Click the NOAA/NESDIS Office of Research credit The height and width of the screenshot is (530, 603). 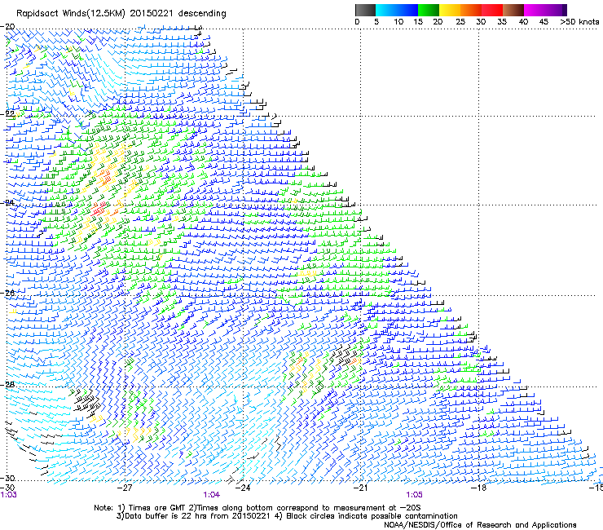coord(480,525)
